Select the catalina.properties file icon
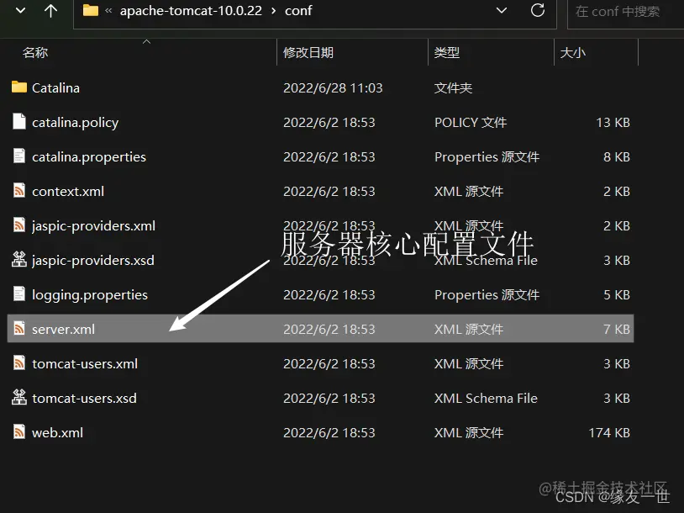Image resolution: width=684 pixels, height=513 pixels. tap(18, 156)
